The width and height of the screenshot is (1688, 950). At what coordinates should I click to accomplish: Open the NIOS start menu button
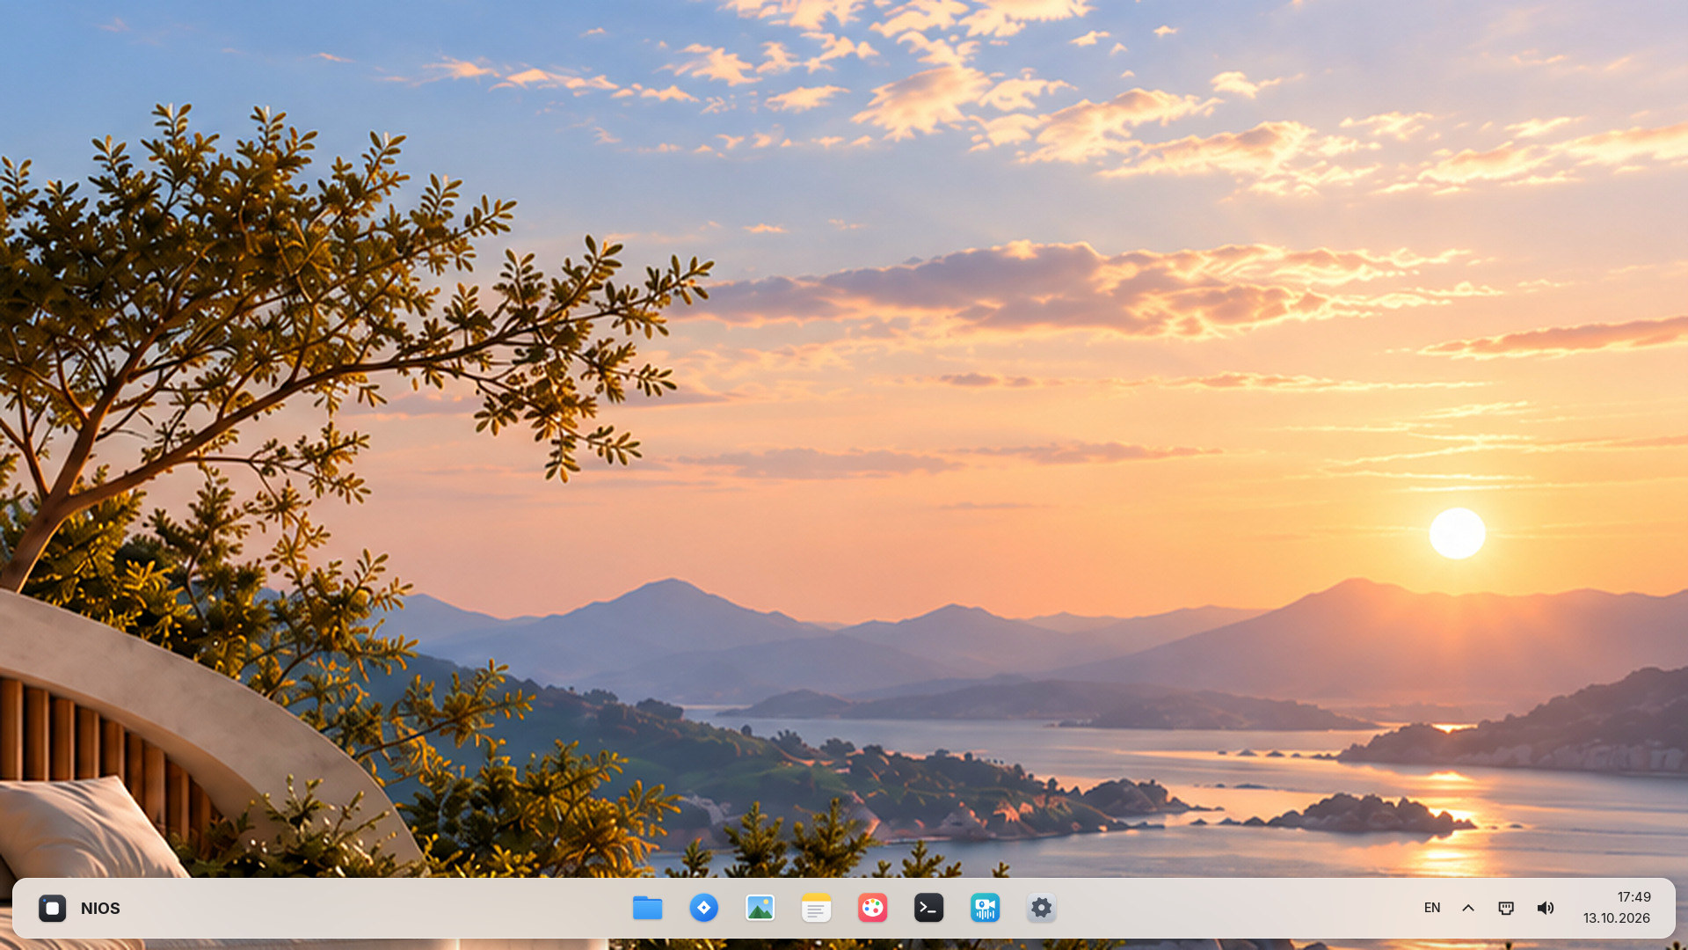(x=79, y=908)
